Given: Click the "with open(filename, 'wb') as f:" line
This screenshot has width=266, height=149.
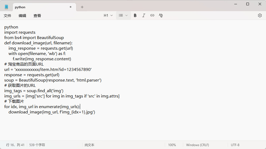Looking at the screenshot, I should click(x=37, y=54).
